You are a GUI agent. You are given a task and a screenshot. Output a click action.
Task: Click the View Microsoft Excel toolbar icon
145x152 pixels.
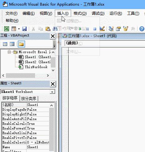coord(7,29)
